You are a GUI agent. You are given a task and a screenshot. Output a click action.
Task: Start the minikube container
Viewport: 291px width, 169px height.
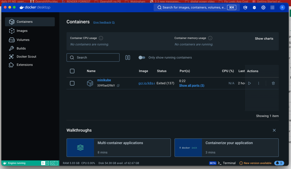coord(250,83)
